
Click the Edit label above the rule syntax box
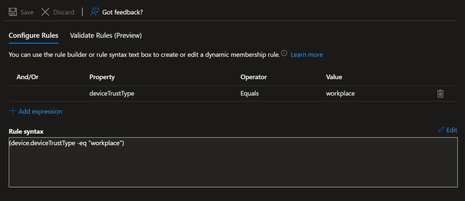coord(451,130)
